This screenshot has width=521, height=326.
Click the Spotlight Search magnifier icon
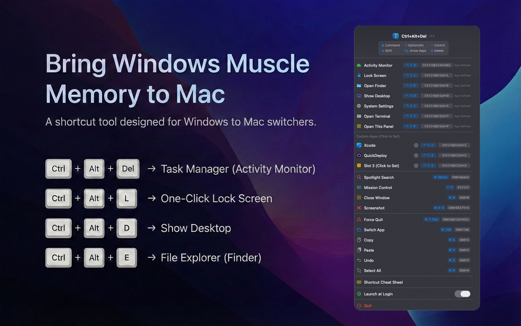(x=359, y=177)
